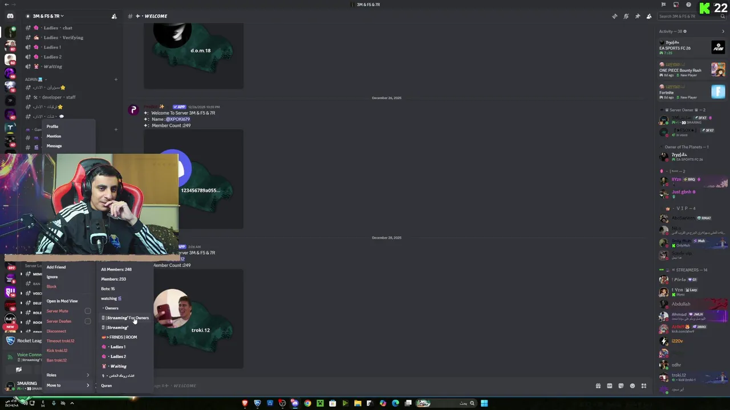Expand the Move to submenu
This screenshot has height=410, width=730.
point(68,386)
